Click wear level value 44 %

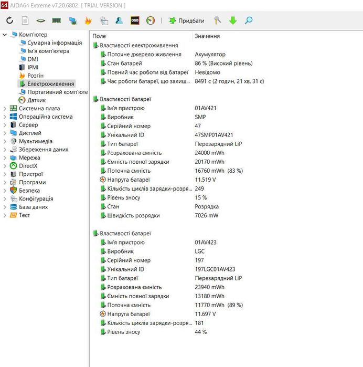click(x=201, y=332)
